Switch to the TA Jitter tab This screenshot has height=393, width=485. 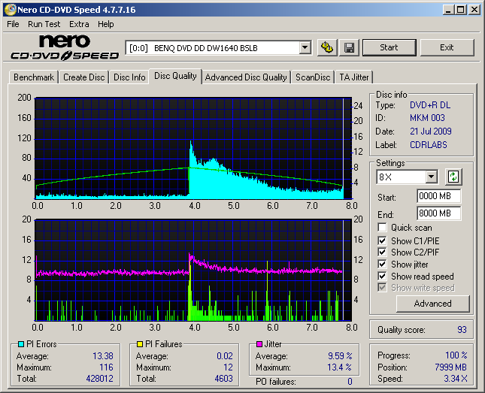(354, 77)
